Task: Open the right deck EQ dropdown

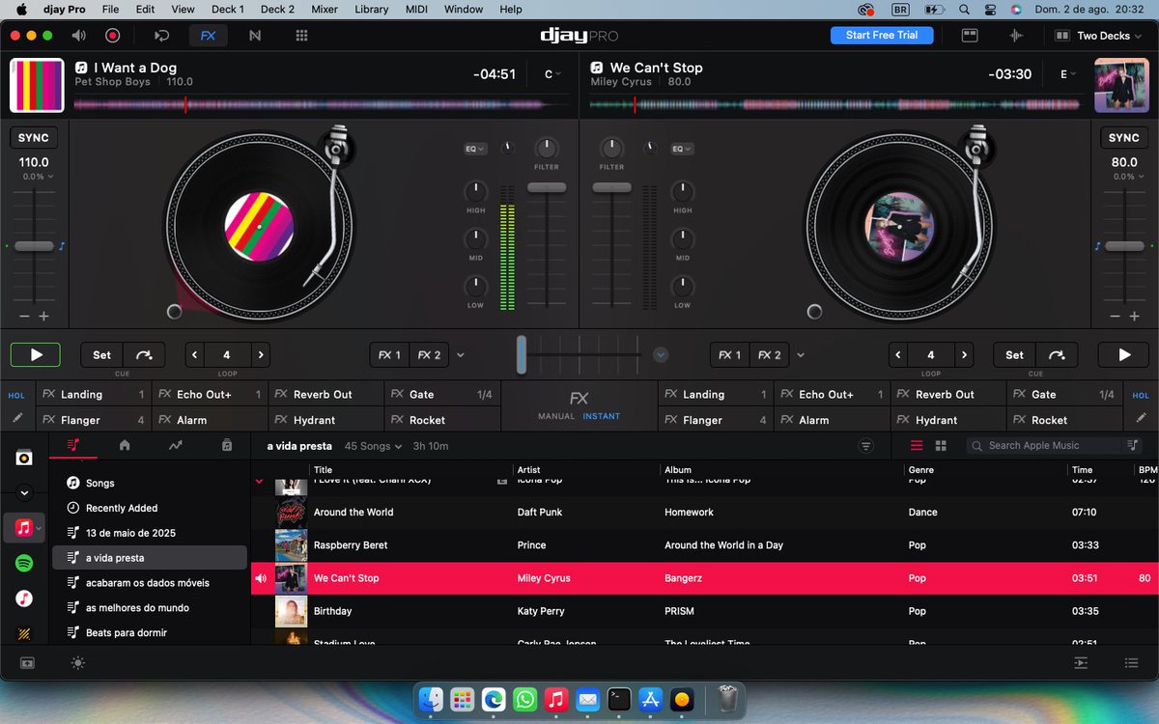Action: click(683, 149)
